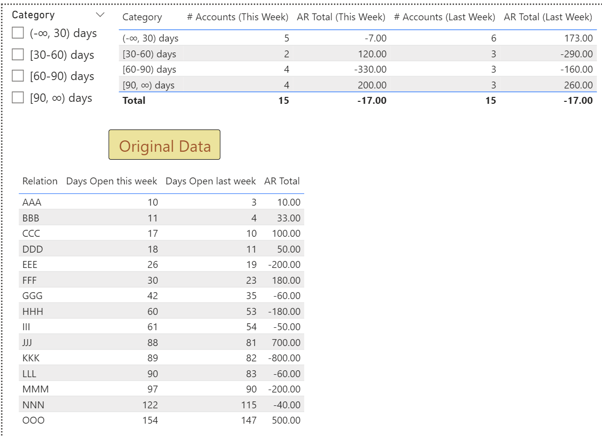The height and width of the screenshot is (436, 602).
Task: Collapse the Category slicer chevron
Action: [x=100, y=15]
